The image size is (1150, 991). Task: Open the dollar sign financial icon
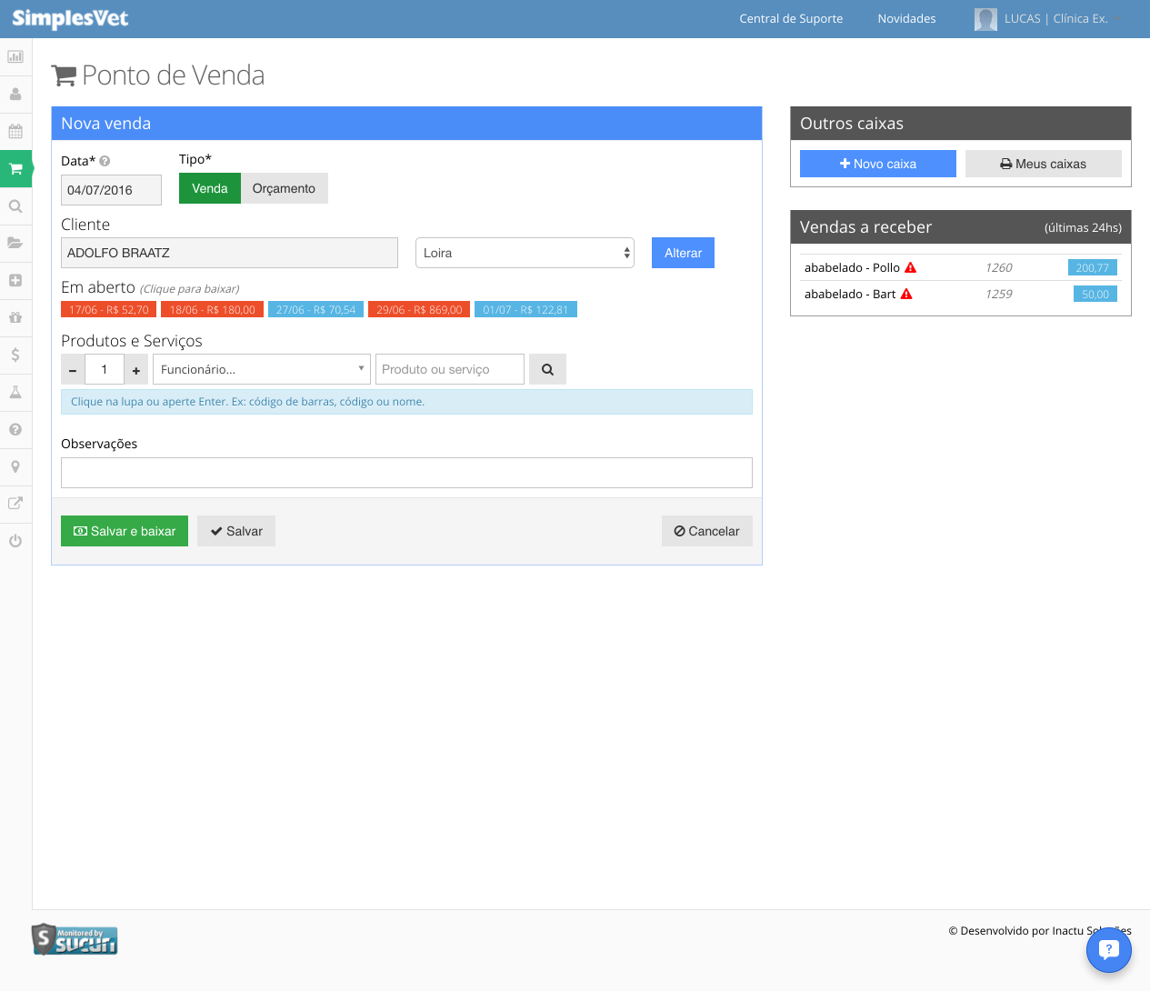(15, 355)
